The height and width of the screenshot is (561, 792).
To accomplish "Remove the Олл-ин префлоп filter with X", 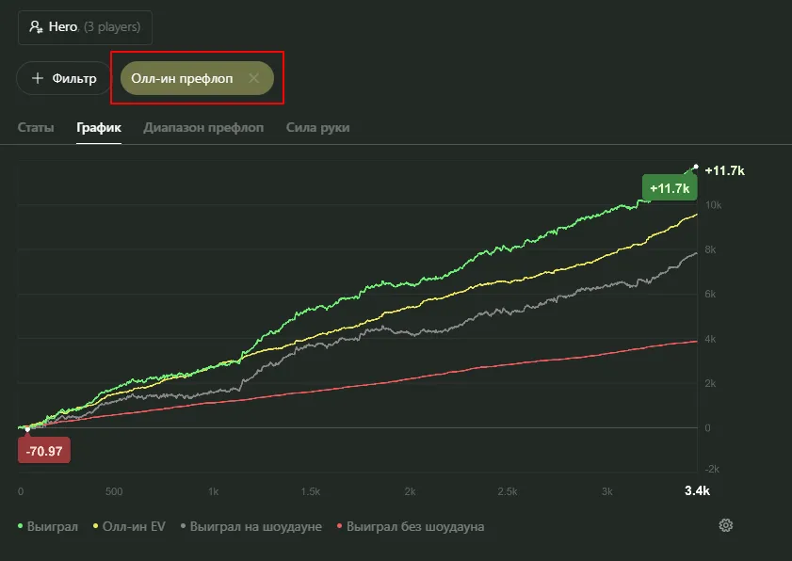I will click(x=253, y=78).
